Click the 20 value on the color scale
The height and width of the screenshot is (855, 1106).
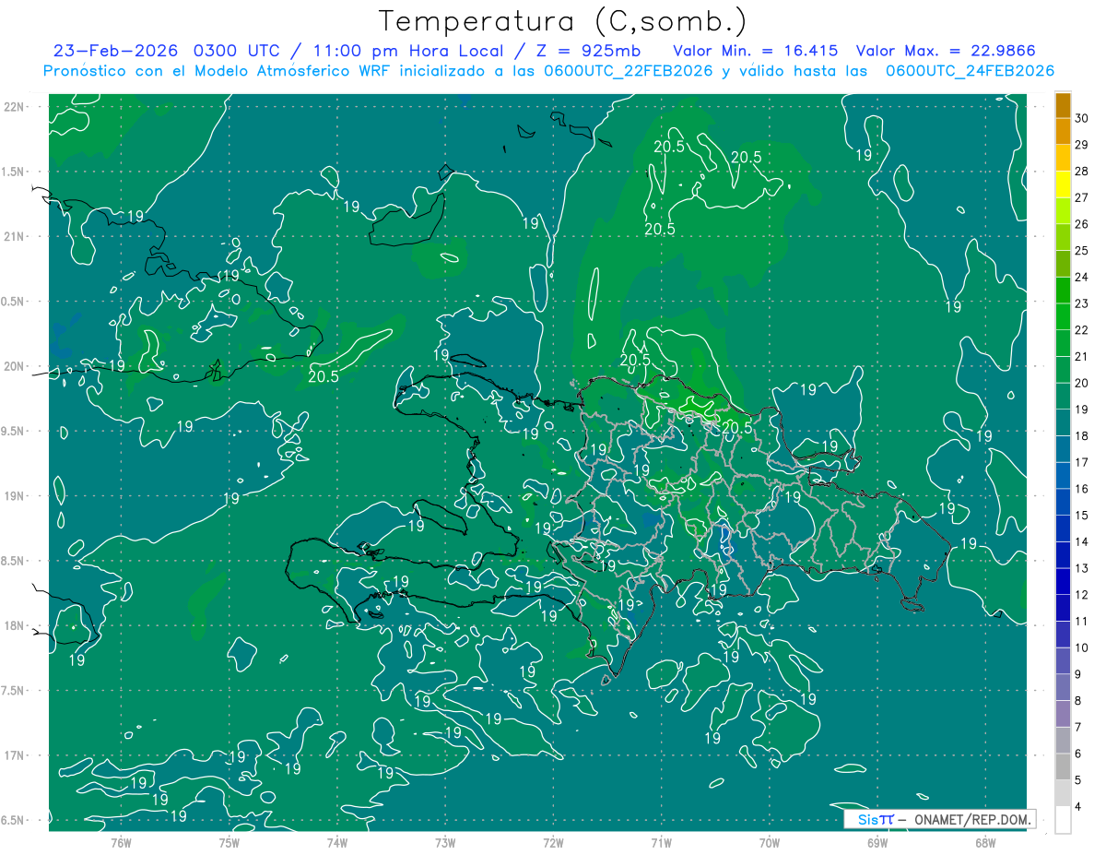[x=1082, y=384]
